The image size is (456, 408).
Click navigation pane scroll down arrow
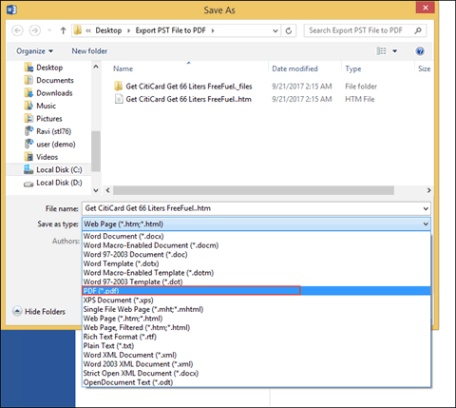pos(96,190)
